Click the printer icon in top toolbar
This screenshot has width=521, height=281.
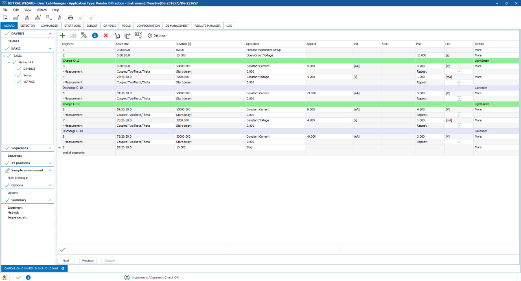point(70,17)
